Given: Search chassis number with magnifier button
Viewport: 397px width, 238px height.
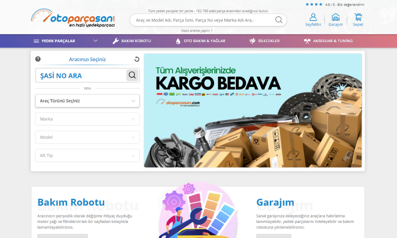Looking at the screenshot, I should tap(132, 75).
